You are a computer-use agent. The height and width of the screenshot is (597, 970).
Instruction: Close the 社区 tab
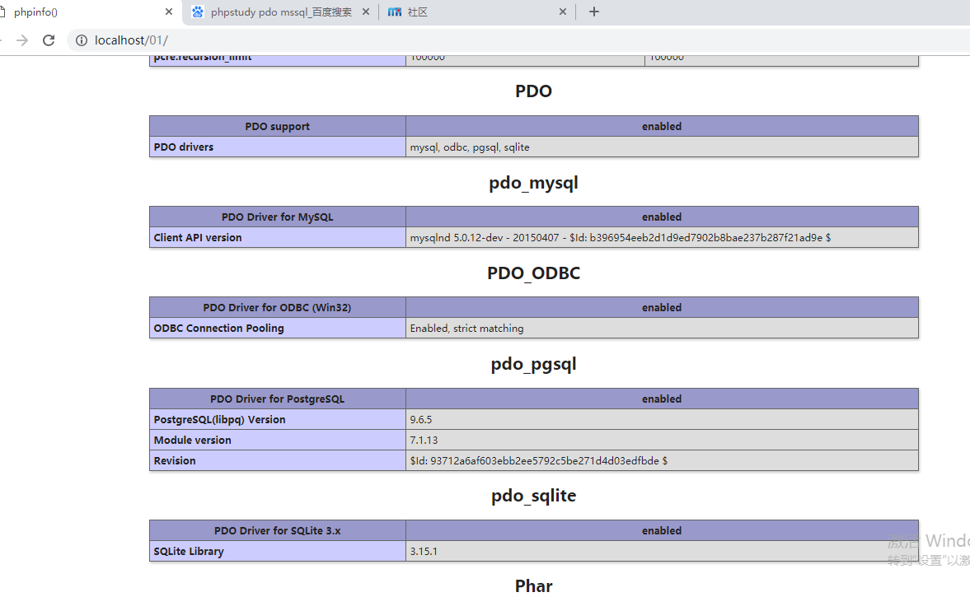[562, 12]
